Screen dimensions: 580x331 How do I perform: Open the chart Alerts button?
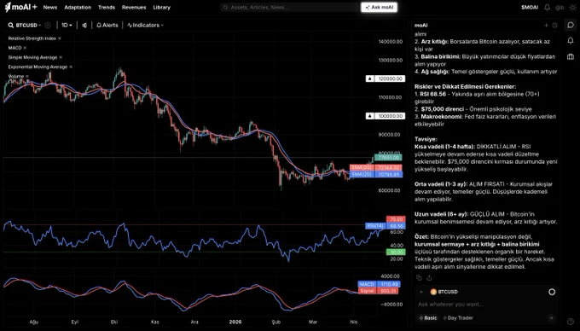[x=107, y=25]
